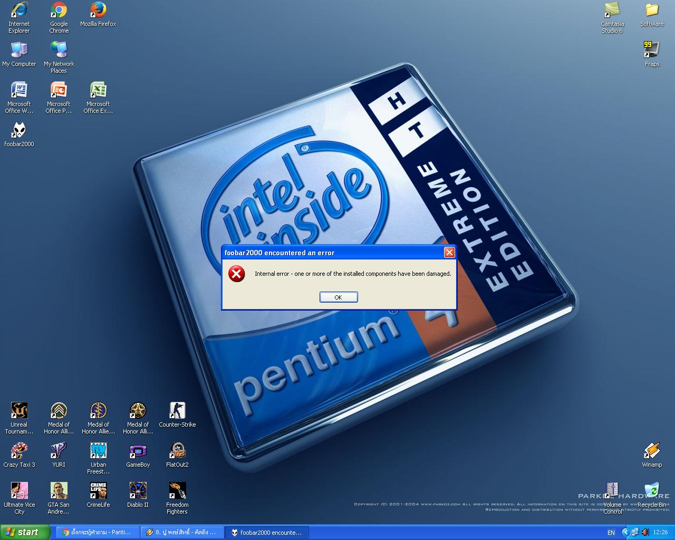Click the taskbar clock showing 12:26
The image size is (675, 540).
(660, 533)
